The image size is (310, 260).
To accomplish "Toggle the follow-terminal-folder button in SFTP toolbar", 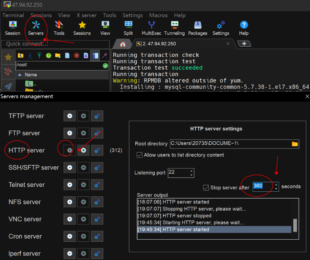I will (x=95, y=55).
